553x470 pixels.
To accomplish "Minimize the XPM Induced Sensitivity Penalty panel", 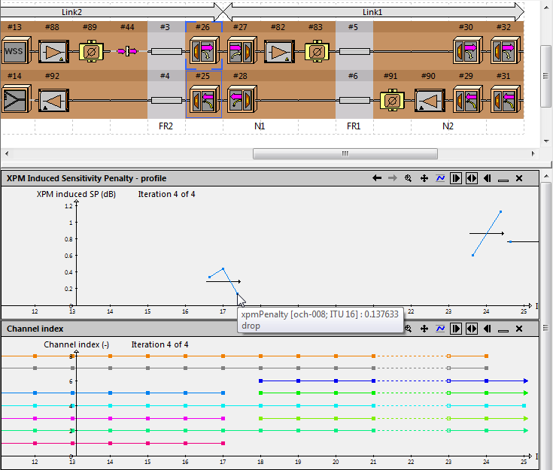I will (x=503, y=180).
